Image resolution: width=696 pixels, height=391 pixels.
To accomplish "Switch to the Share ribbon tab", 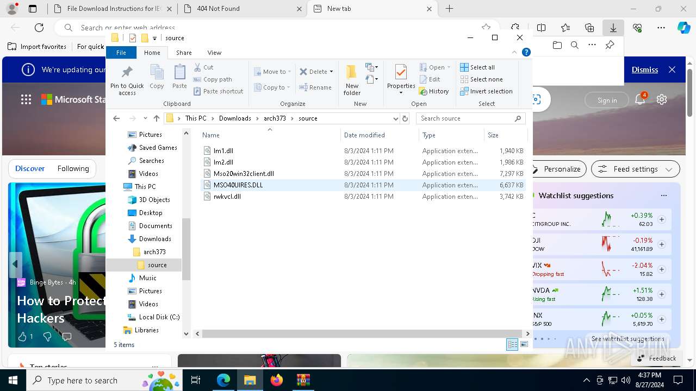I will (184, 53).
